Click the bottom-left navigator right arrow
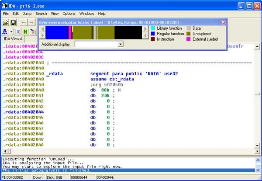This screenshot has height=181, width=262. (42, 35)
